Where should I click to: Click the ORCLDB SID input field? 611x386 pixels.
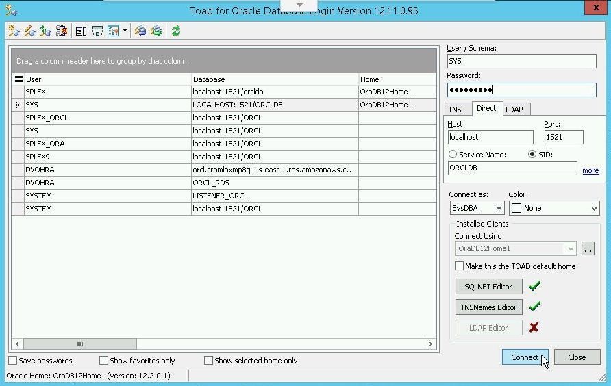[x=512, y=168]
